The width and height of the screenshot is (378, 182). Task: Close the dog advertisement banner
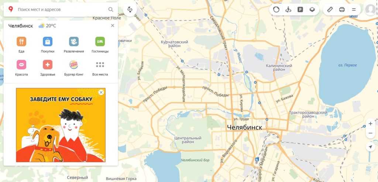click(x=101, y=92)
